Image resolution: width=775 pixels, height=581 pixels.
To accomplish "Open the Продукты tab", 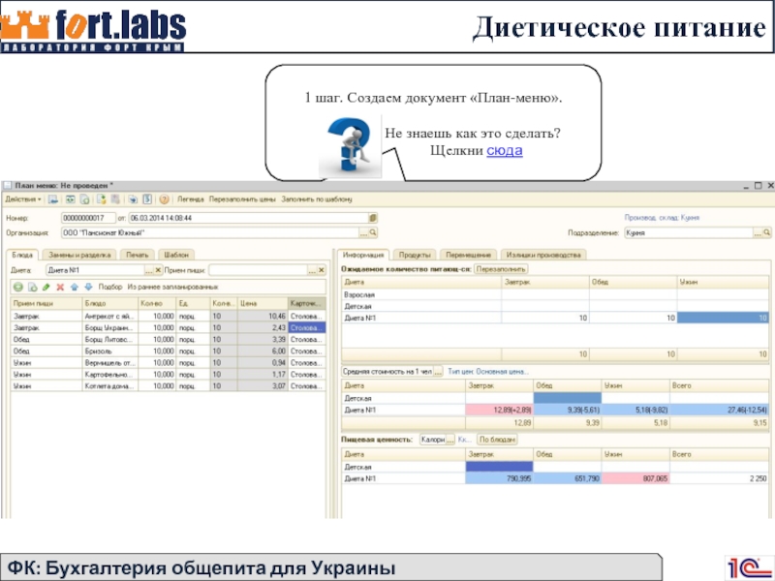I will pos(415,255).
